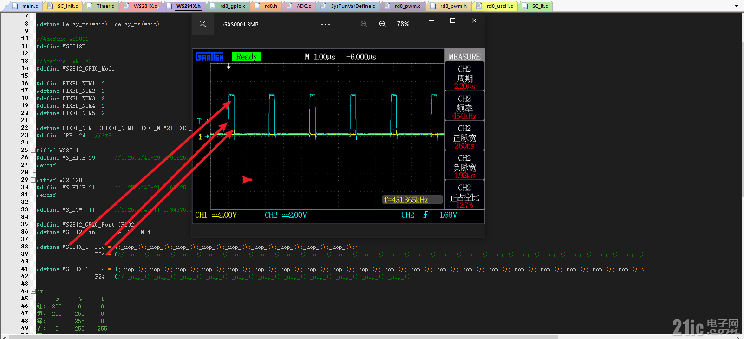Click the CH2 2.00V scale readout
Screen dimensions: 744x339
(x=286, y=215)
